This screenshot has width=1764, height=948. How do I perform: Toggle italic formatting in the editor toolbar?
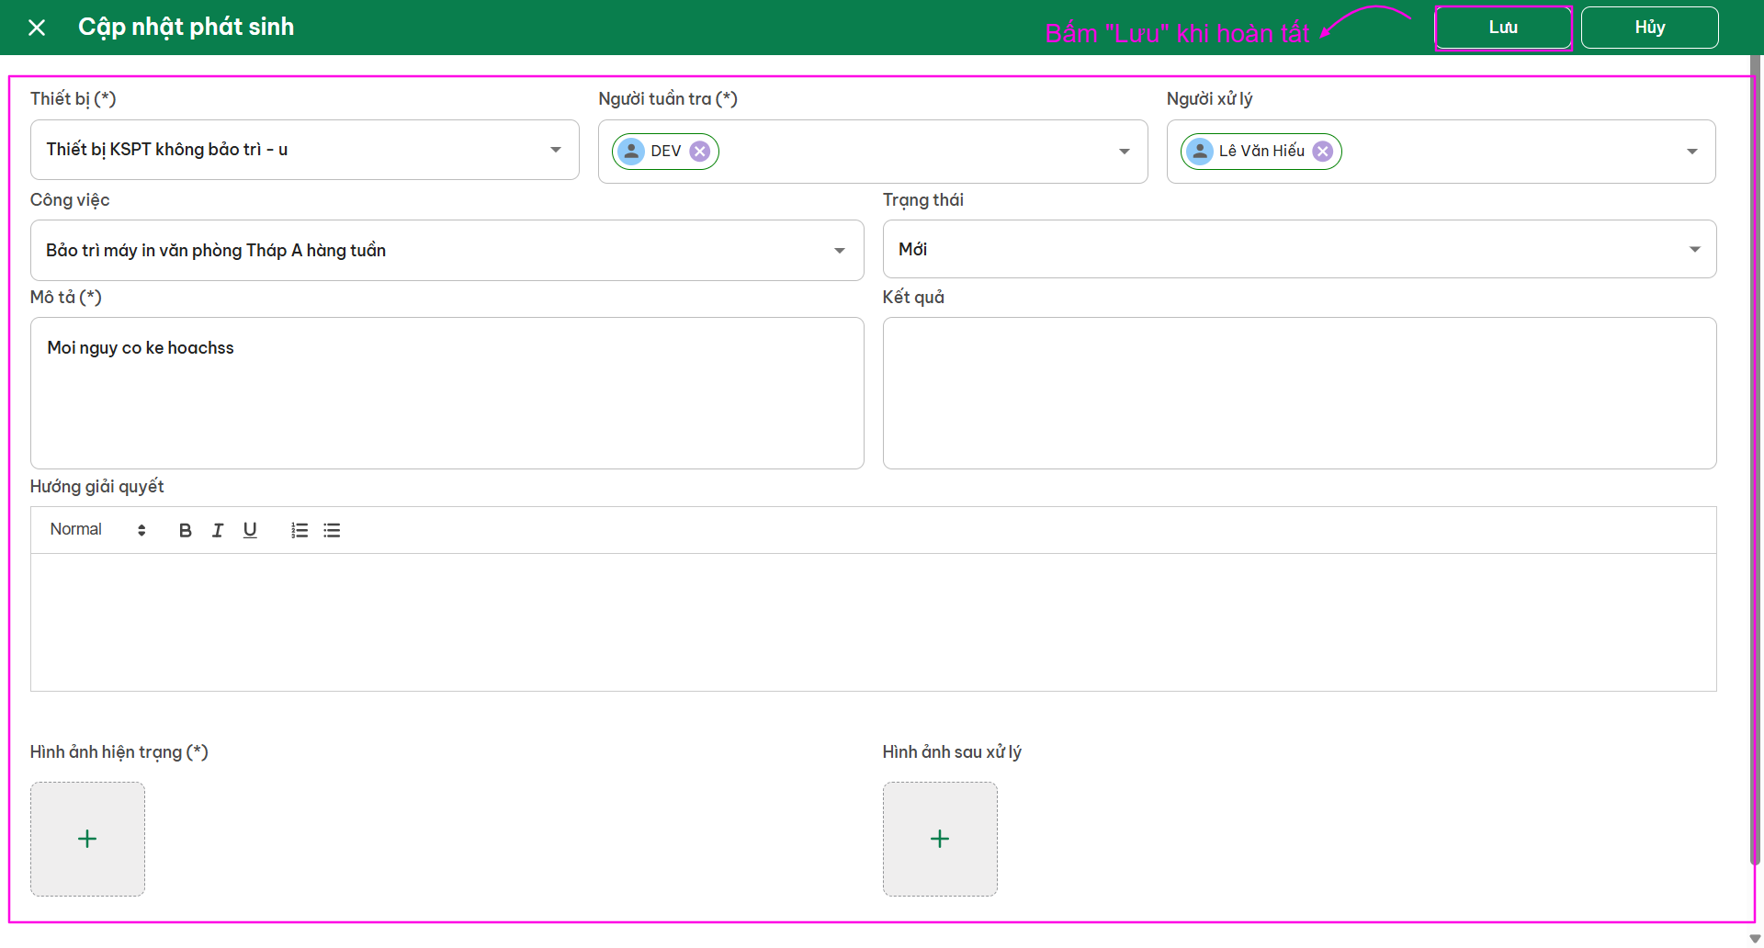tap(218, 530)
